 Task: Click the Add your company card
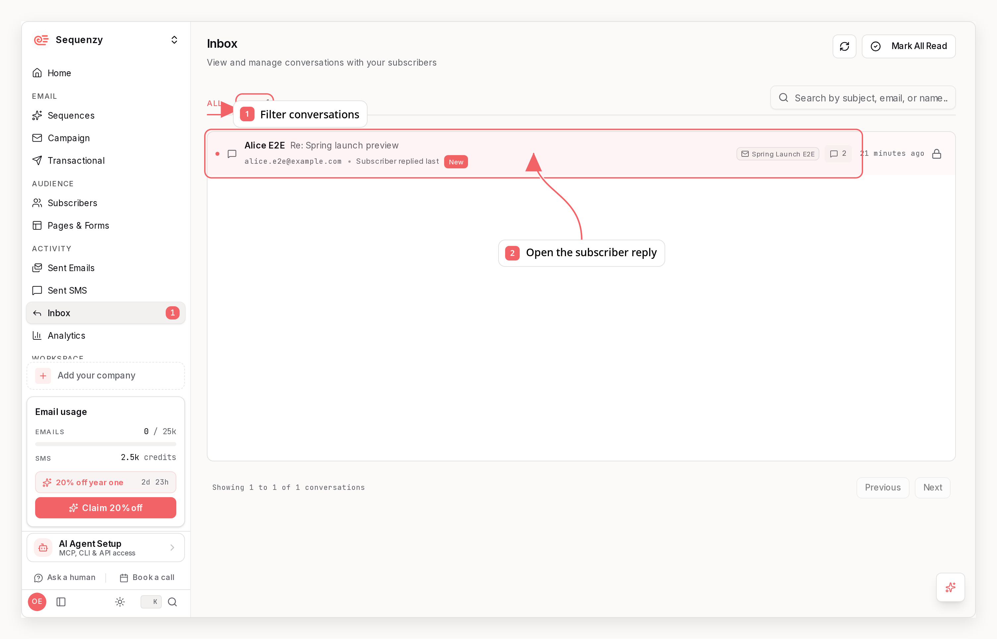[105, 376]
